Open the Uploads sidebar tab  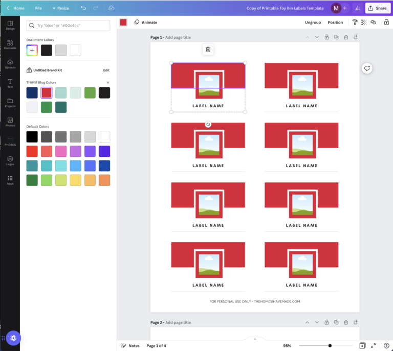[10, 64]
